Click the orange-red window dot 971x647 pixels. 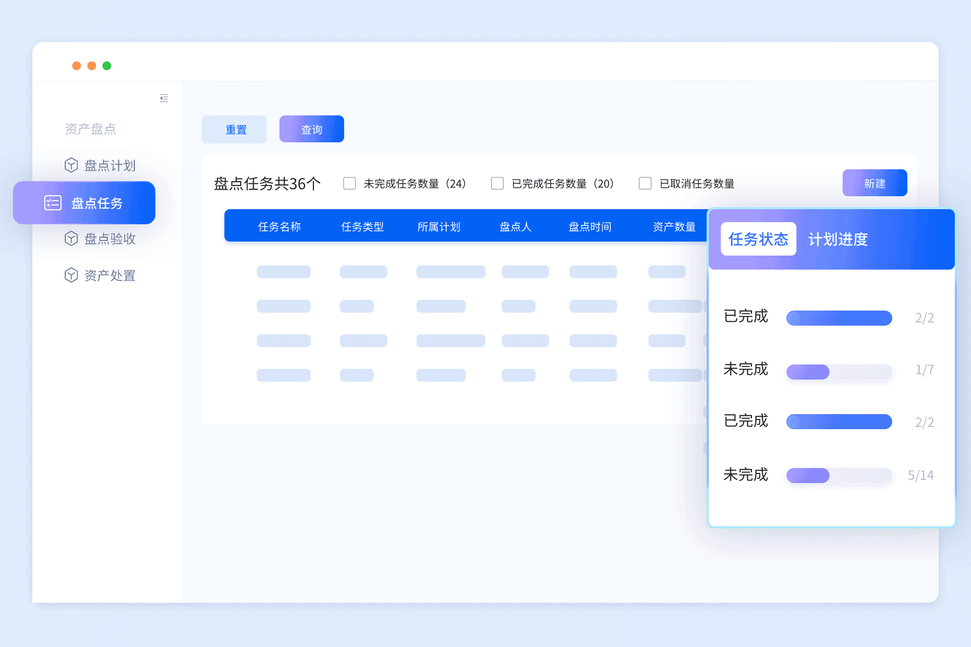pyautogui.click(x=77, y=66)
